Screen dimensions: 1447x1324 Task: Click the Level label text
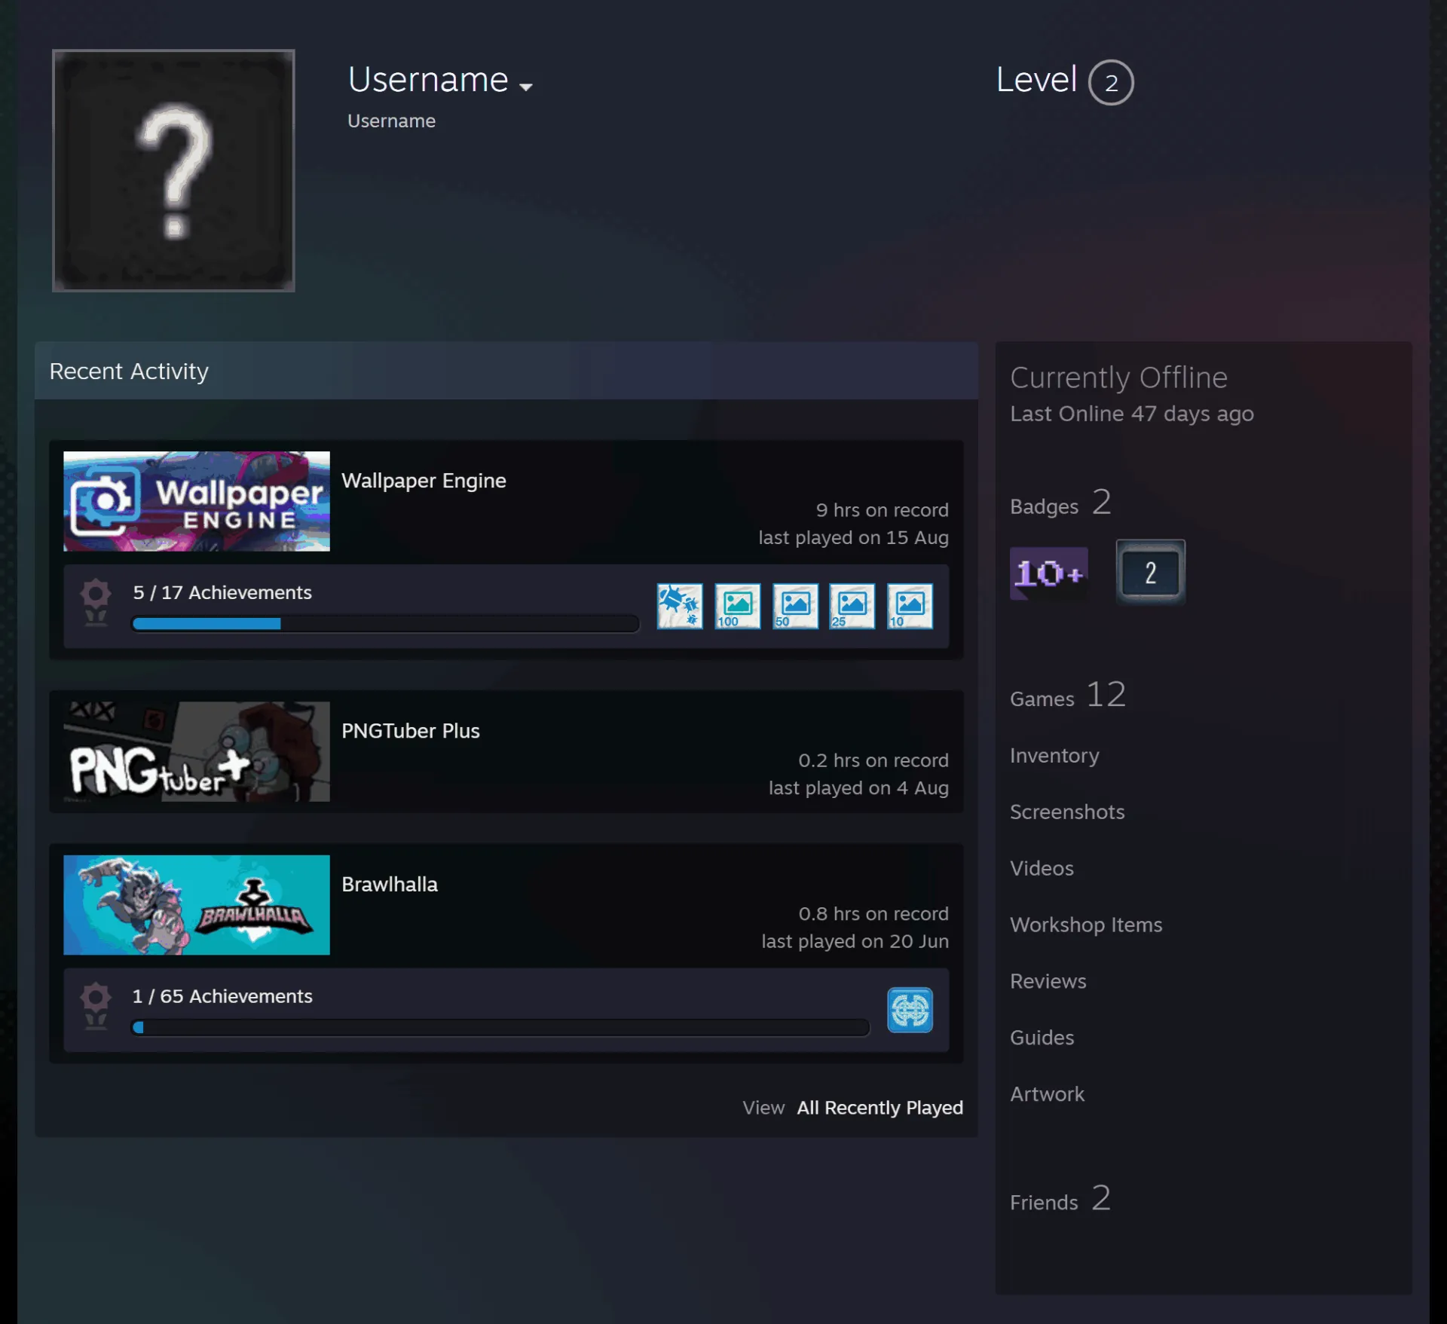click(1036, 79)
